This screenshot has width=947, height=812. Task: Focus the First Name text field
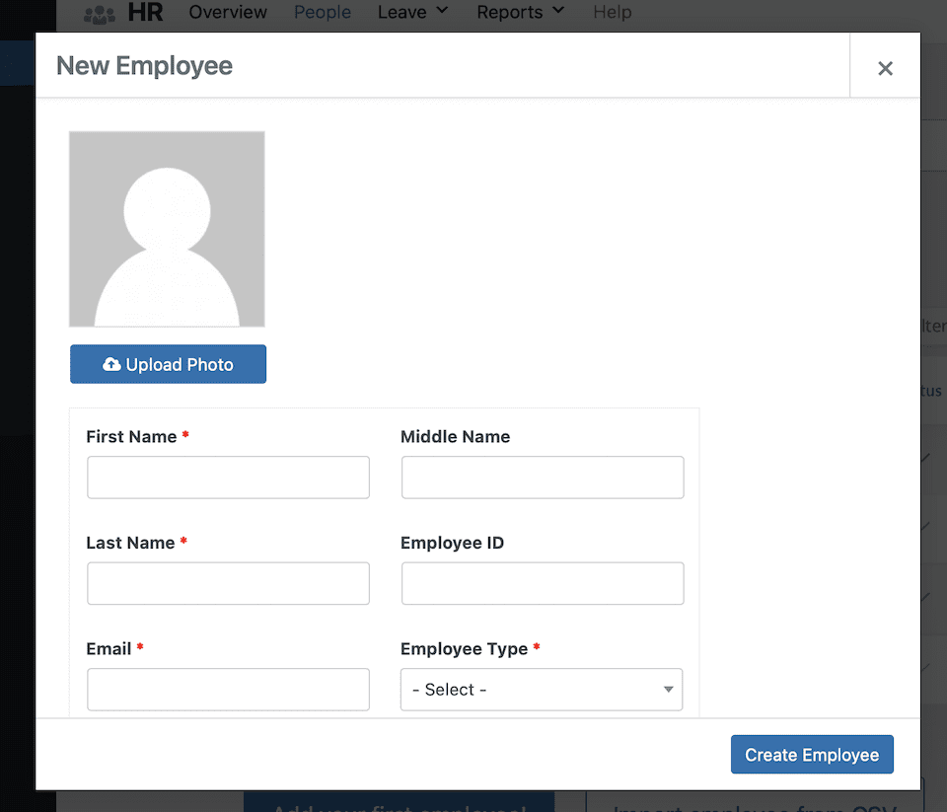(x=228, y=478)
